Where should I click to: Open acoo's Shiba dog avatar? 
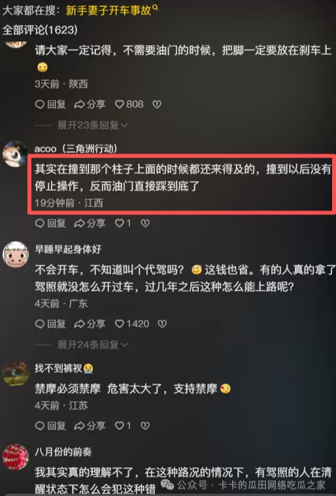click(x=16, y=154)
